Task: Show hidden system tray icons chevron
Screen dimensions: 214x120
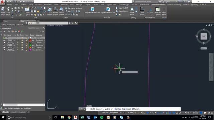Action: [183, 117]
